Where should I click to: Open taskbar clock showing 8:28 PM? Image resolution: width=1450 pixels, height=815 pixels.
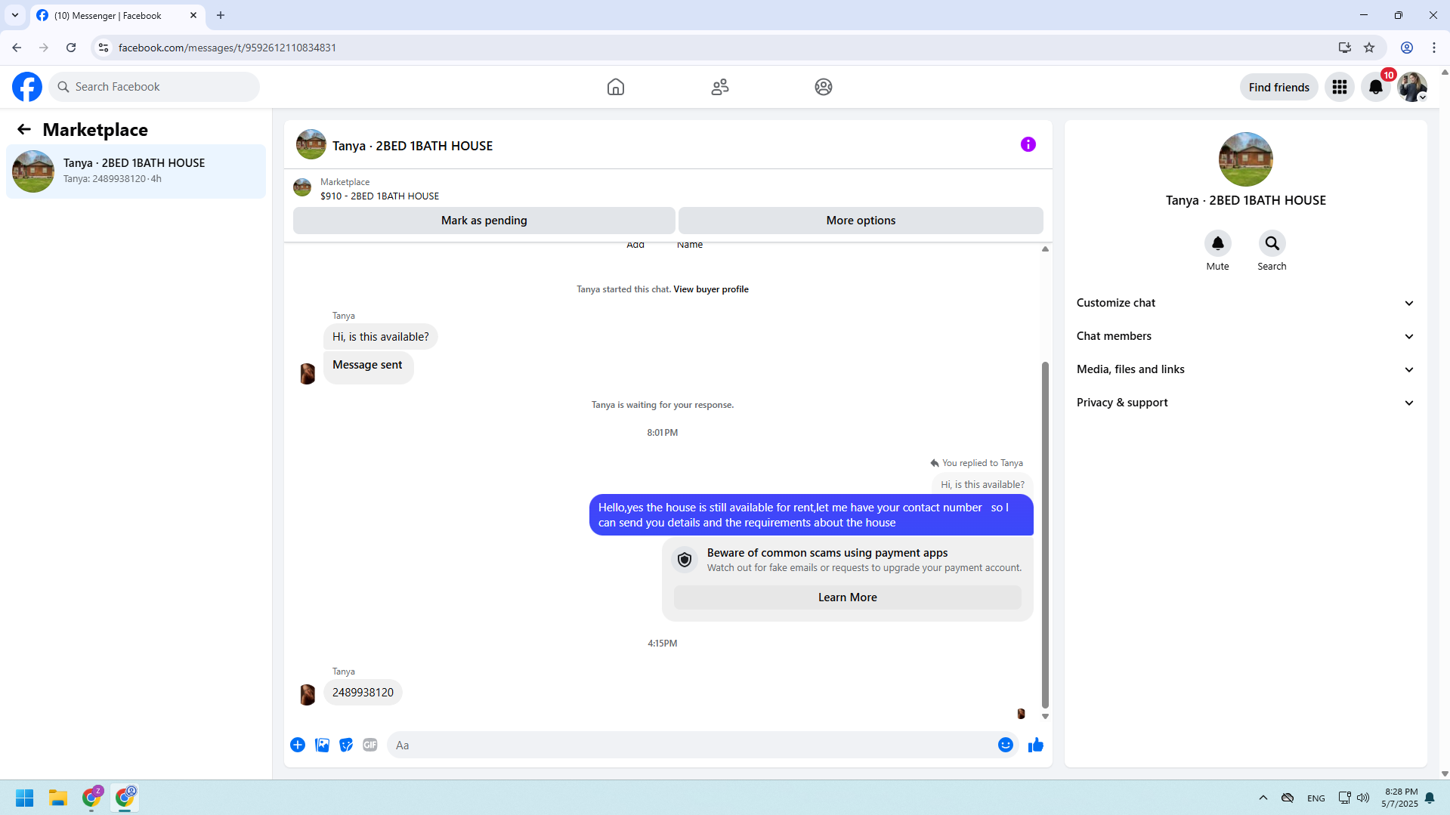(1400, 798)
